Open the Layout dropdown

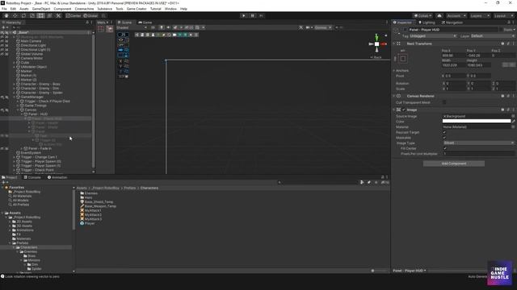pyautogui.click(x=503, y=16)
